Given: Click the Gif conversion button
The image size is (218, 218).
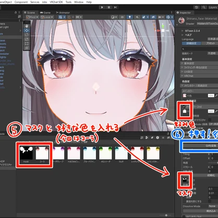Looking at the screenshot, I should pos(200,146).
